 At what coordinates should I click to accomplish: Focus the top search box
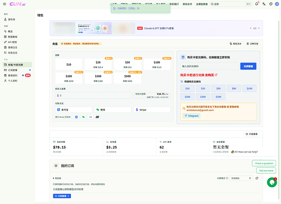(x=231, y=4)
